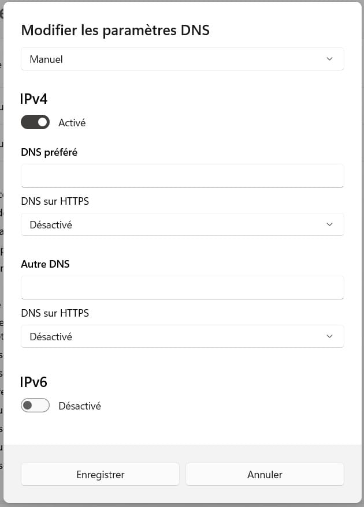The height and width of the screenshot is (507, 364).
Task: Click the chevron in the DNS préféré HTTPS dropdown
Action: click(x=329, y=224)
